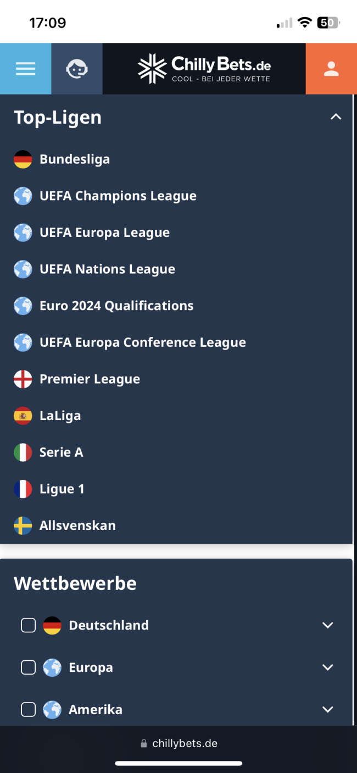Expand the Amerika competitions chevron

click(328, 710)
